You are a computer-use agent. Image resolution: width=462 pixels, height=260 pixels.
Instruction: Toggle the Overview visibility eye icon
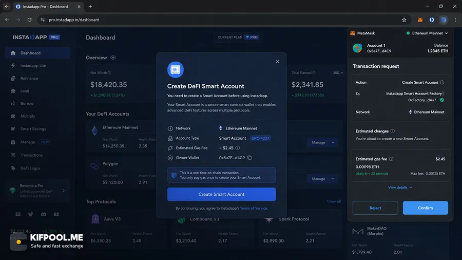pos(113,58)
